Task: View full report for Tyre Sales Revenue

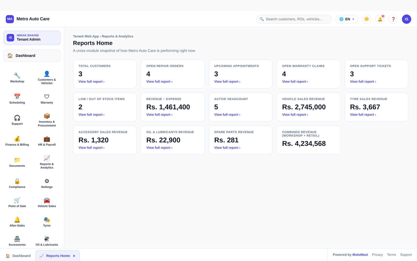Action: click(x=363, y=115)
